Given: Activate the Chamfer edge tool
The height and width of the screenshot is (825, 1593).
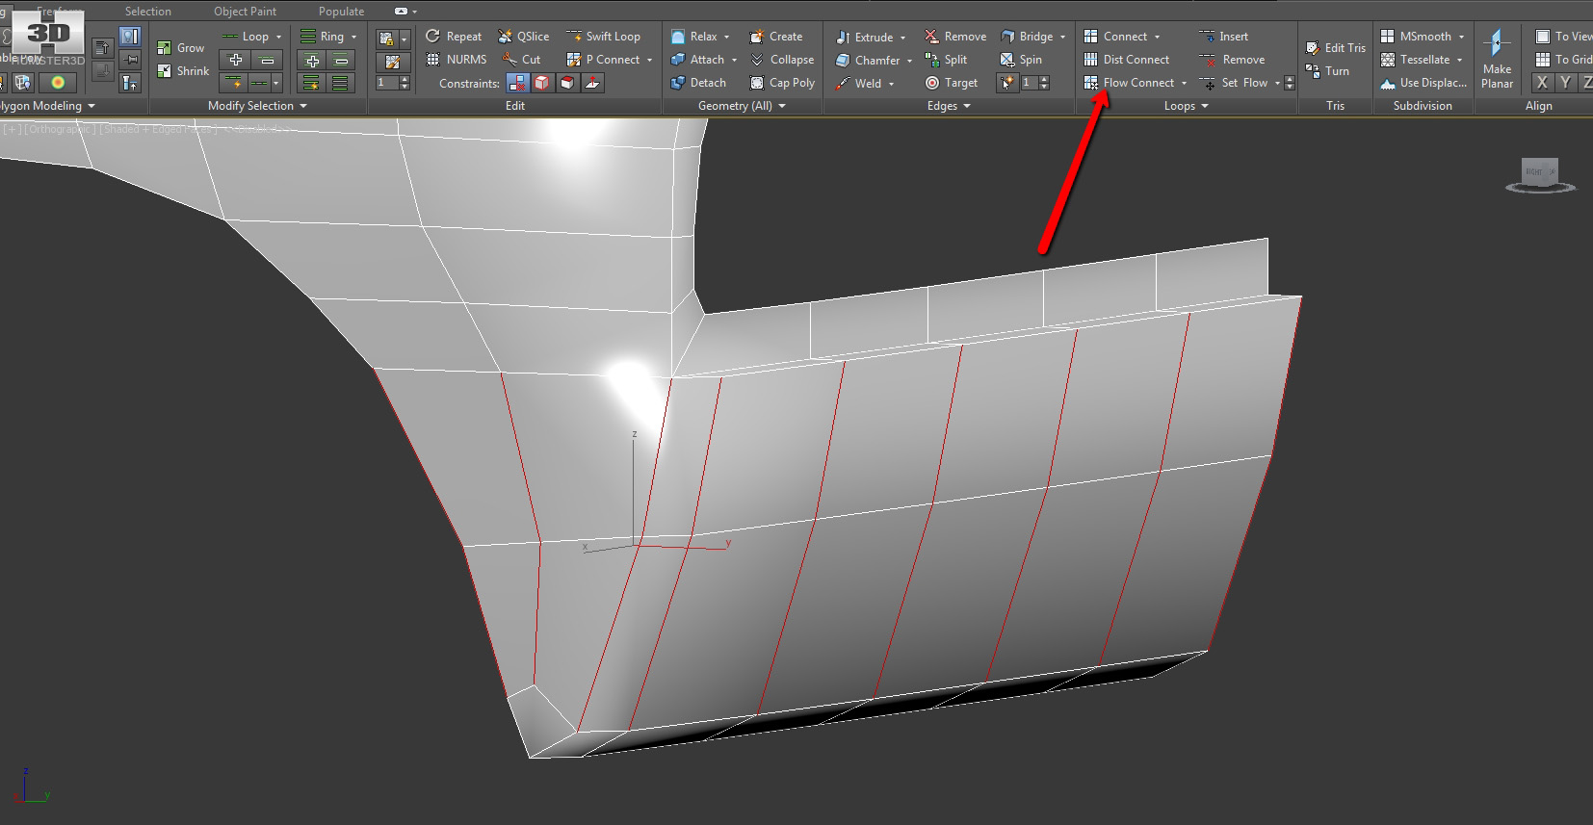Looking at the screenshot, I should coord(867,60).
